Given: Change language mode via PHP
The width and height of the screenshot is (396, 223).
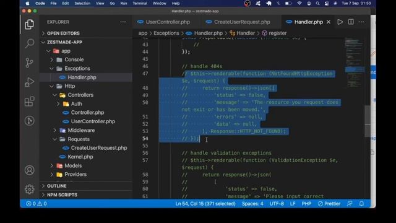Looking at the screenshot, I should click(x=306, y=204).
